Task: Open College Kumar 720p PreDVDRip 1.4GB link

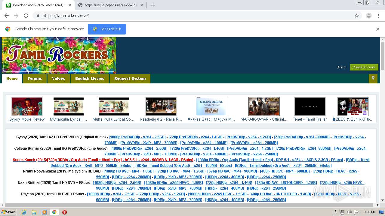Action: pyautogui.click(x=197, y=148)
